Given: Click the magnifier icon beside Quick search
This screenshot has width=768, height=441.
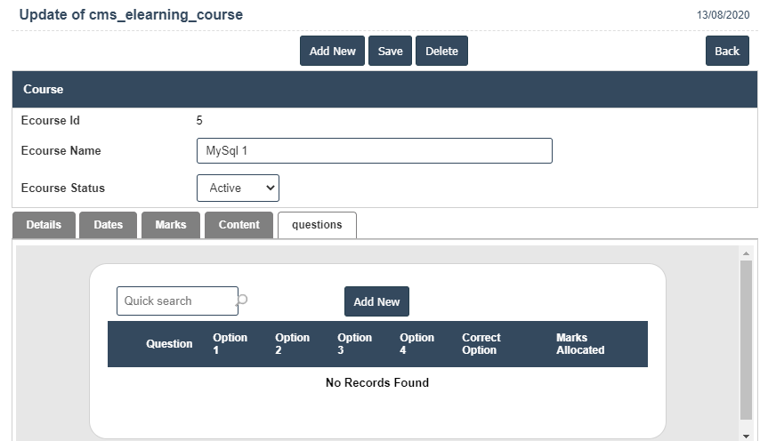Looking at the screenshot, I should [242, 301].
